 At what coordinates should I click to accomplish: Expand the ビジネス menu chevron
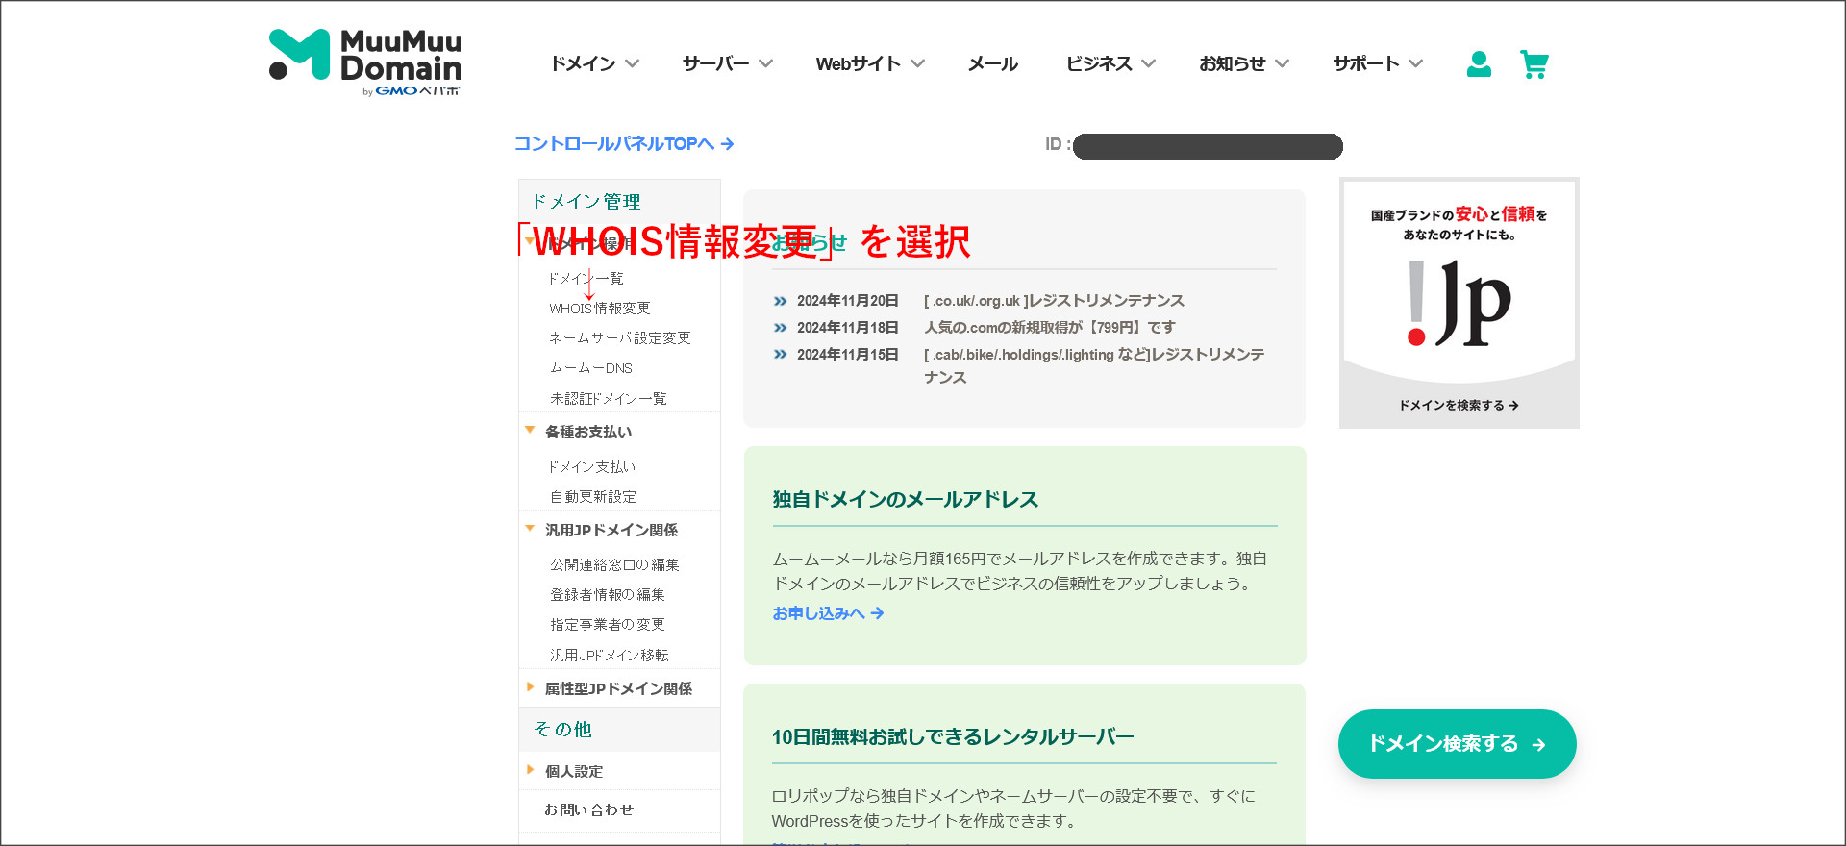(1148, 63)
